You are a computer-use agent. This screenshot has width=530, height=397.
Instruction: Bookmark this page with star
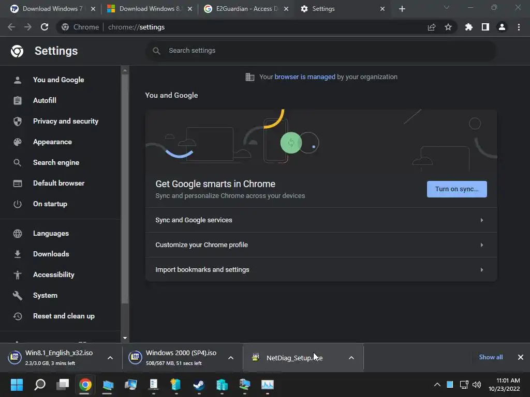coord(448,27)
